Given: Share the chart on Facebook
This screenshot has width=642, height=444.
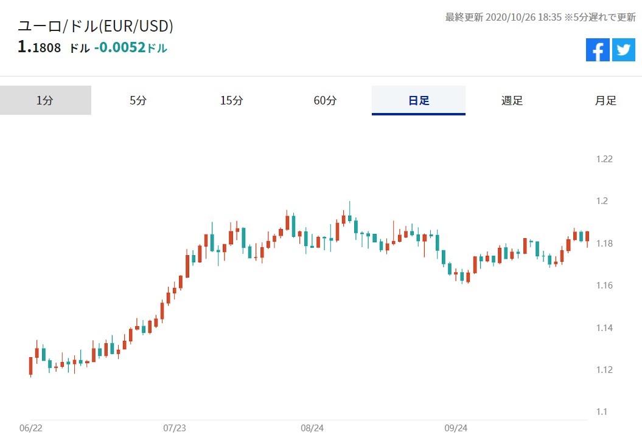Looking at the screenshot, I should [598, 50].
